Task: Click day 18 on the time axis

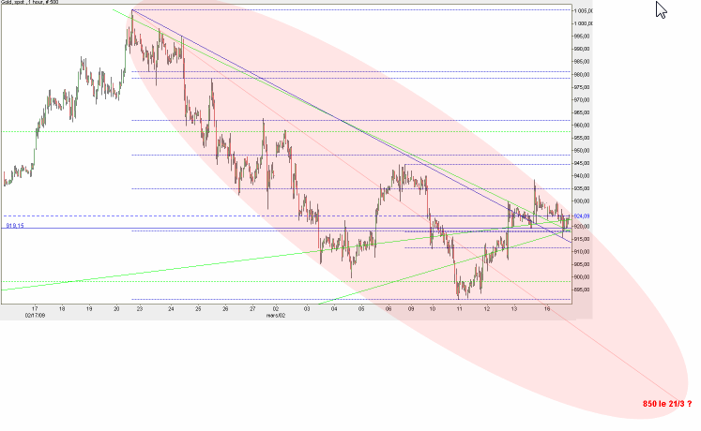Action: pos(62,308)
